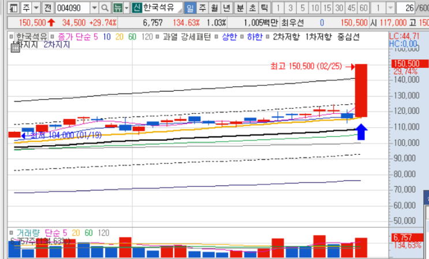Click the LC:44.71 readout on the axis
This screenshot has height=259, width=429.
tap(404, 36)
